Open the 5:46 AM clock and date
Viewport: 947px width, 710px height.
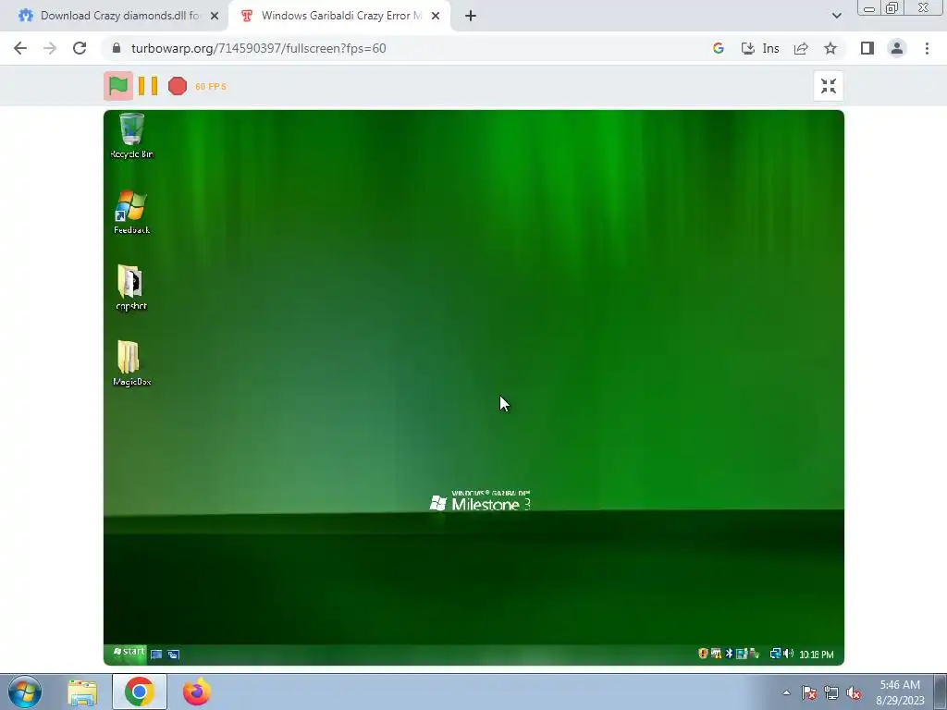900,692
